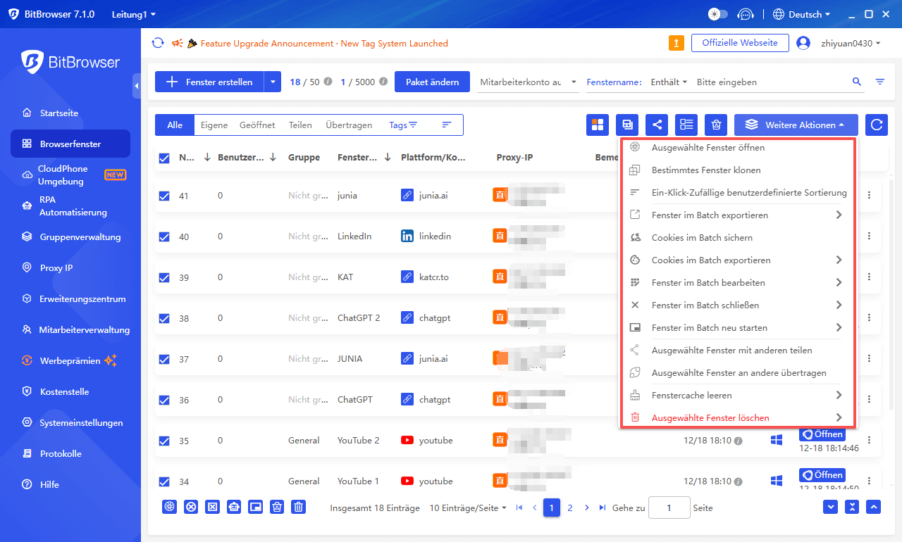Open the 10 Einträge/Seite dropdown
Image resolution: width=902 pixels, height=542 pixels.
[468, 508]
